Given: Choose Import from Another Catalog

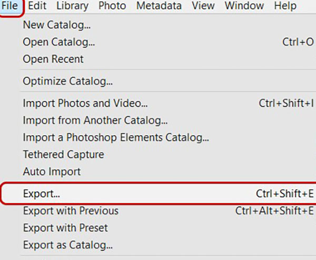Looking at the screenshot, I should [95, 121].
